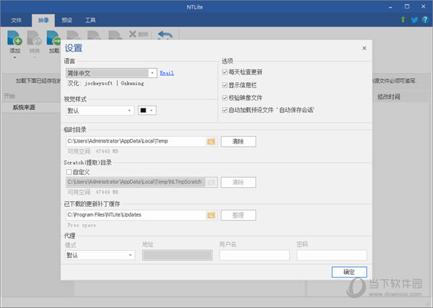The width and height of the screenshot is (433, 308).
Task: Click the 添加 (Add) image icon
Action: pos(14,38)
